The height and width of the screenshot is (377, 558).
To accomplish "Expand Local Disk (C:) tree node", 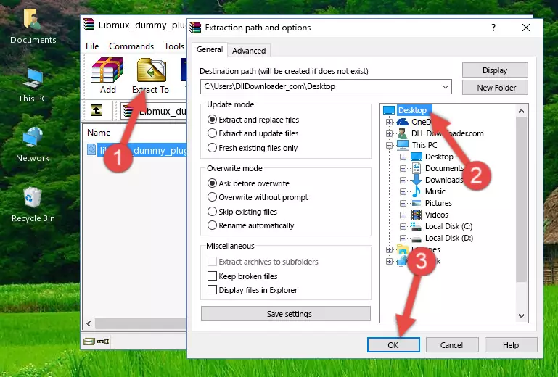I will click(403, 226).
